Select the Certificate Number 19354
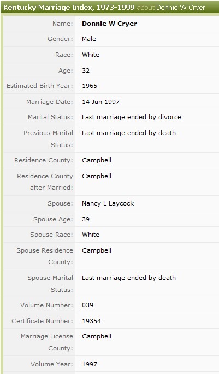 tap(91, 321)
